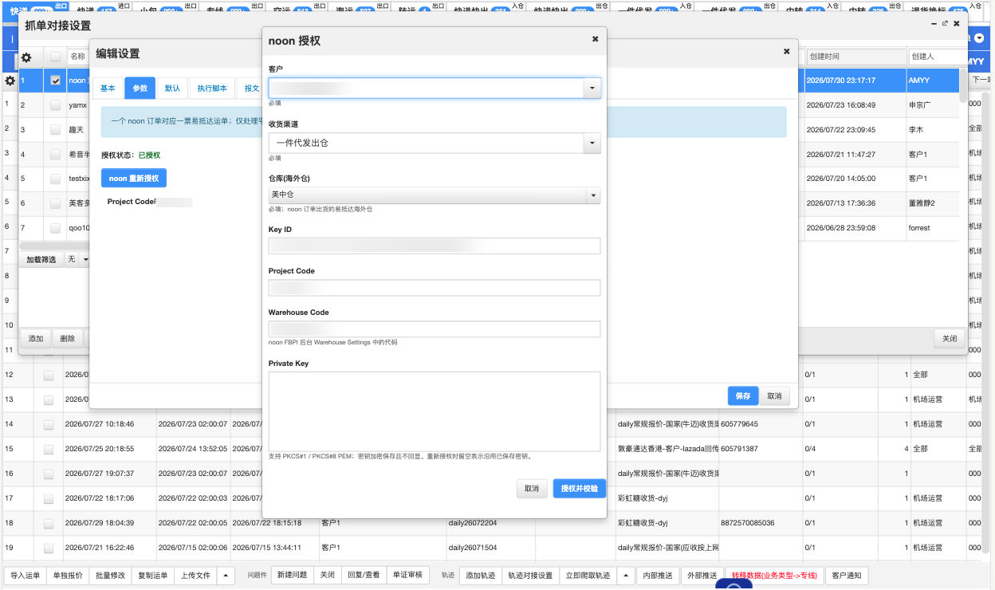The width and height of the screenshot is (995, 590).
Task: Open the 收货渠道 dropdown arrow
Action: click(592, 144)
